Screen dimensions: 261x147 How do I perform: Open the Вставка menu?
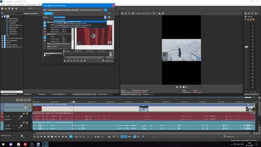coord(22,4)
